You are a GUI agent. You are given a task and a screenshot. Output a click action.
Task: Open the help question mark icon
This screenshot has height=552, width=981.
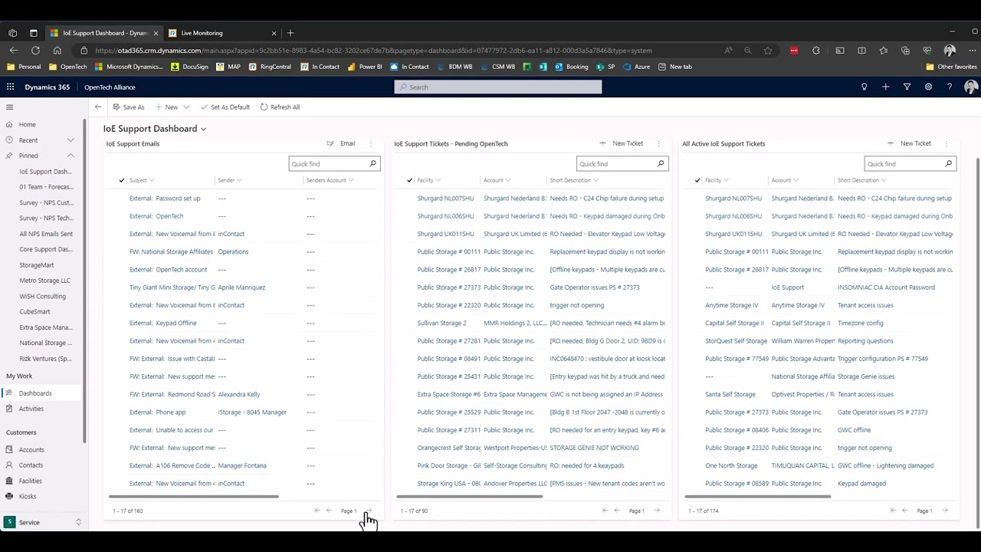click(x=950, y=87)
